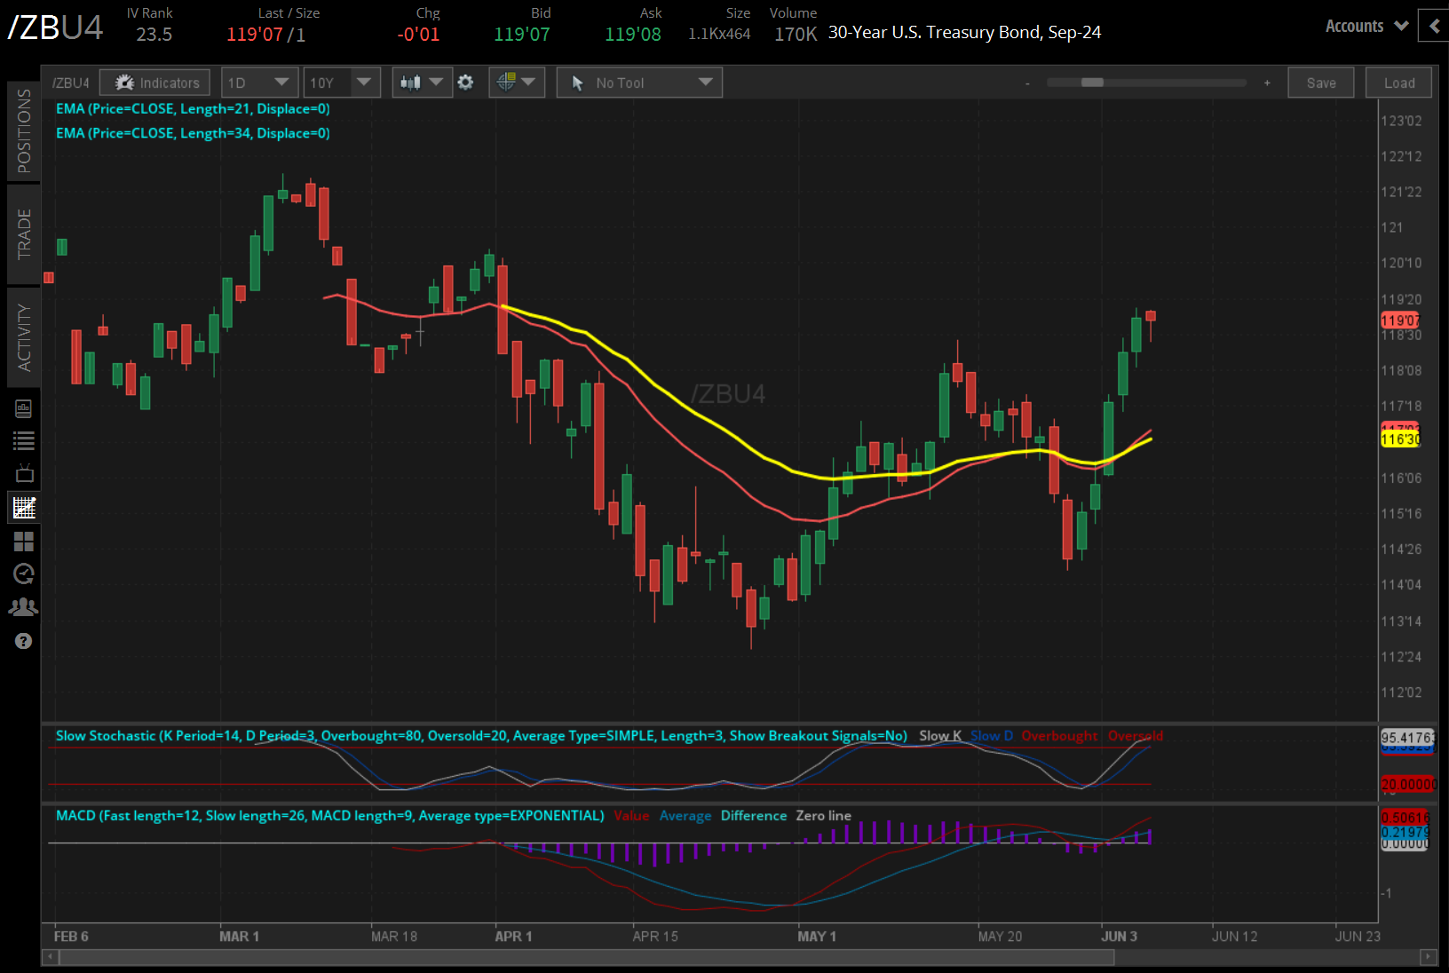The image size is (1449, 973).
Task: Click the Volume value 170K
Action: tap(795, 35)
